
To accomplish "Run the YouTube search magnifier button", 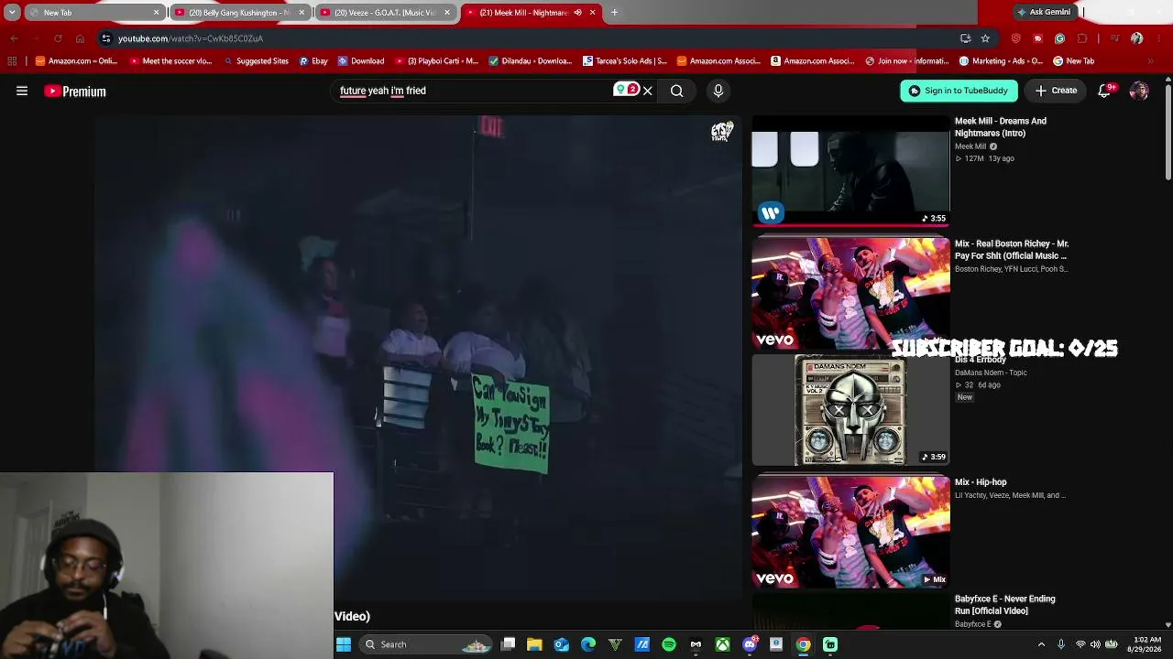I will 676,91.
